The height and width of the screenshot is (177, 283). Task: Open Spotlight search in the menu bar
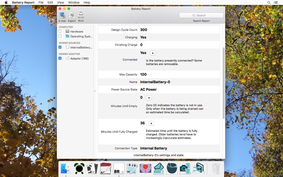click(269, 2)
